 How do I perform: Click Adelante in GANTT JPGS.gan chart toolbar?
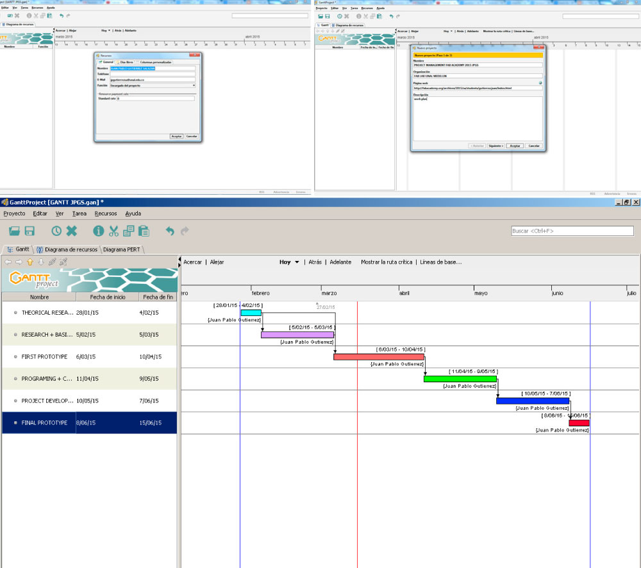pyautogui.click(x=340, y=262)
